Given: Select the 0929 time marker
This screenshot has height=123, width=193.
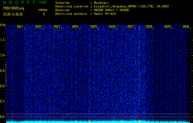Looking at the screenshot, I should coord(168,27).
